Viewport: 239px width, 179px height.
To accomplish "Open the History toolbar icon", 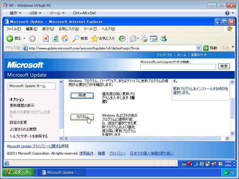I will point(122,38).
